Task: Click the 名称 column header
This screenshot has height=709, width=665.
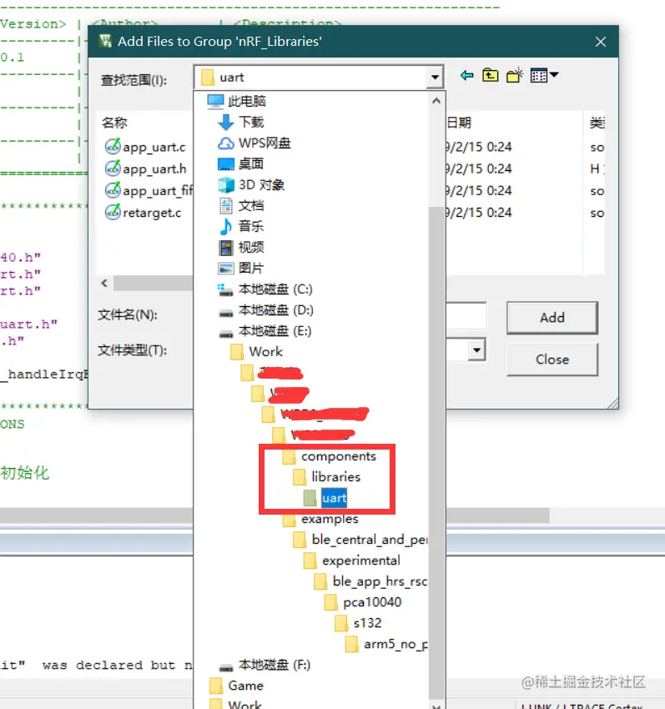Action: (114, 123)
